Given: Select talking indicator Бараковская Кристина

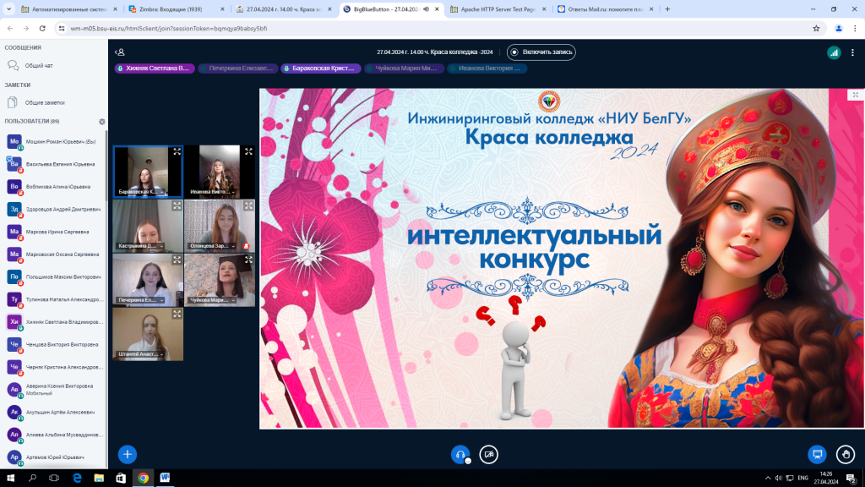Looking at the screenshot, I should [320, 68].
